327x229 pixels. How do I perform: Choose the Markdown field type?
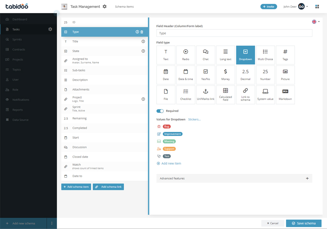tap(285, 95)
